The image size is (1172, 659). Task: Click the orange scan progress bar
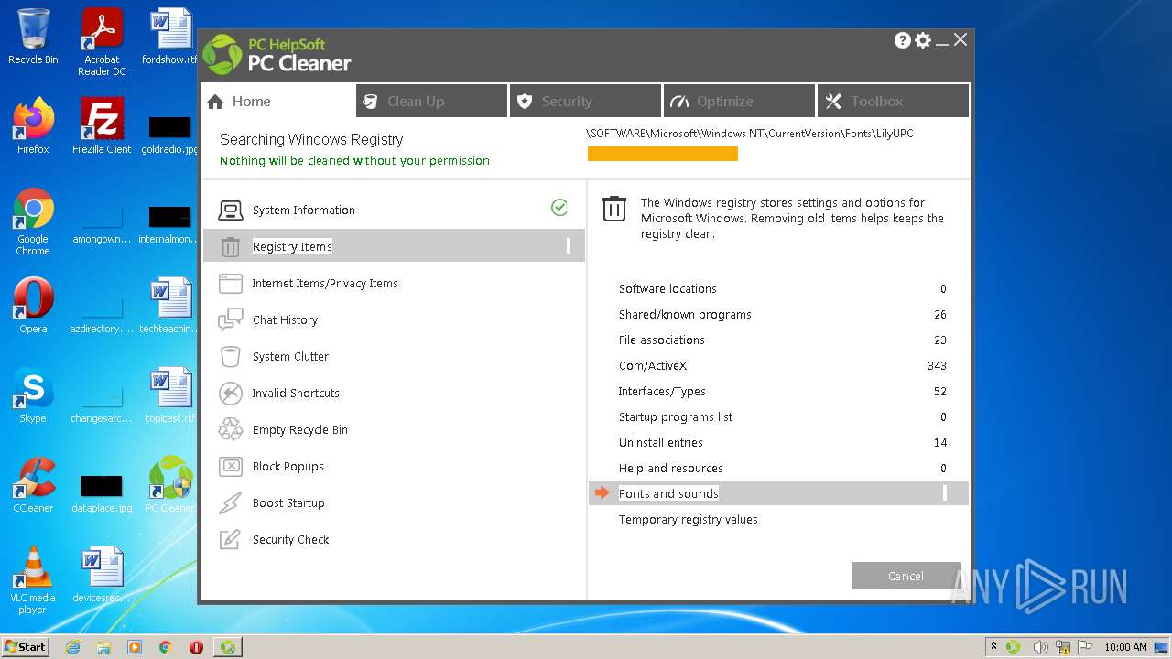[663, 154]
